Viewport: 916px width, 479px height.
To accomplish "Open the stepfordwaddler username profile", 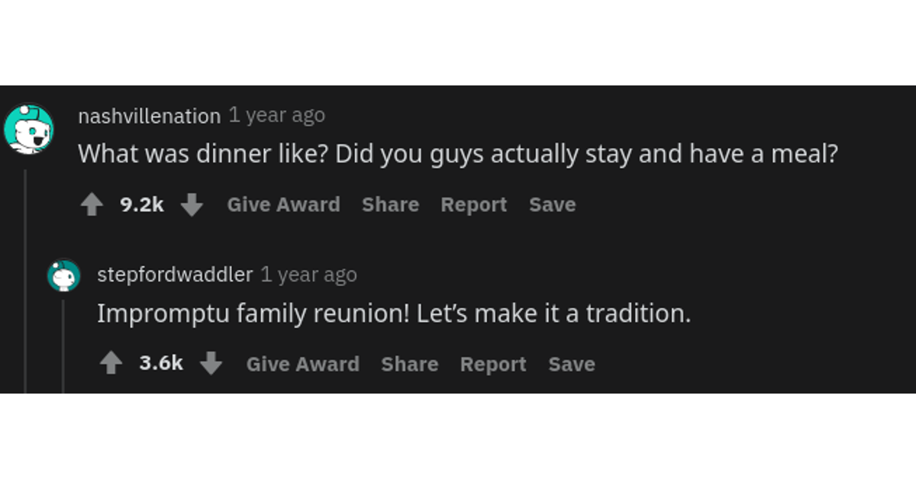I will [175, 275].
